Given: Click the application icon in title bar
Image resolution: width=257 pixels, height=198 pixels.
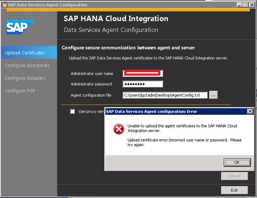Looking at the screenshot, I should 5,5.
